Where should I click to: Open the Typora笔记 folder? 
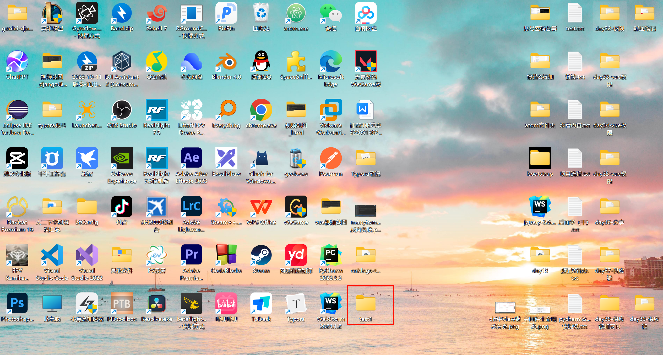(366, 158)
